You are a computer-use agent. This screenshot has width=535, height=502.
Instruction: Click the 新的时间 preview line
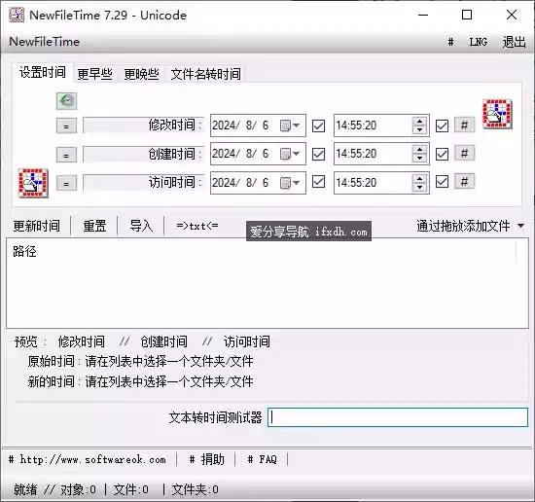point(140,381)
